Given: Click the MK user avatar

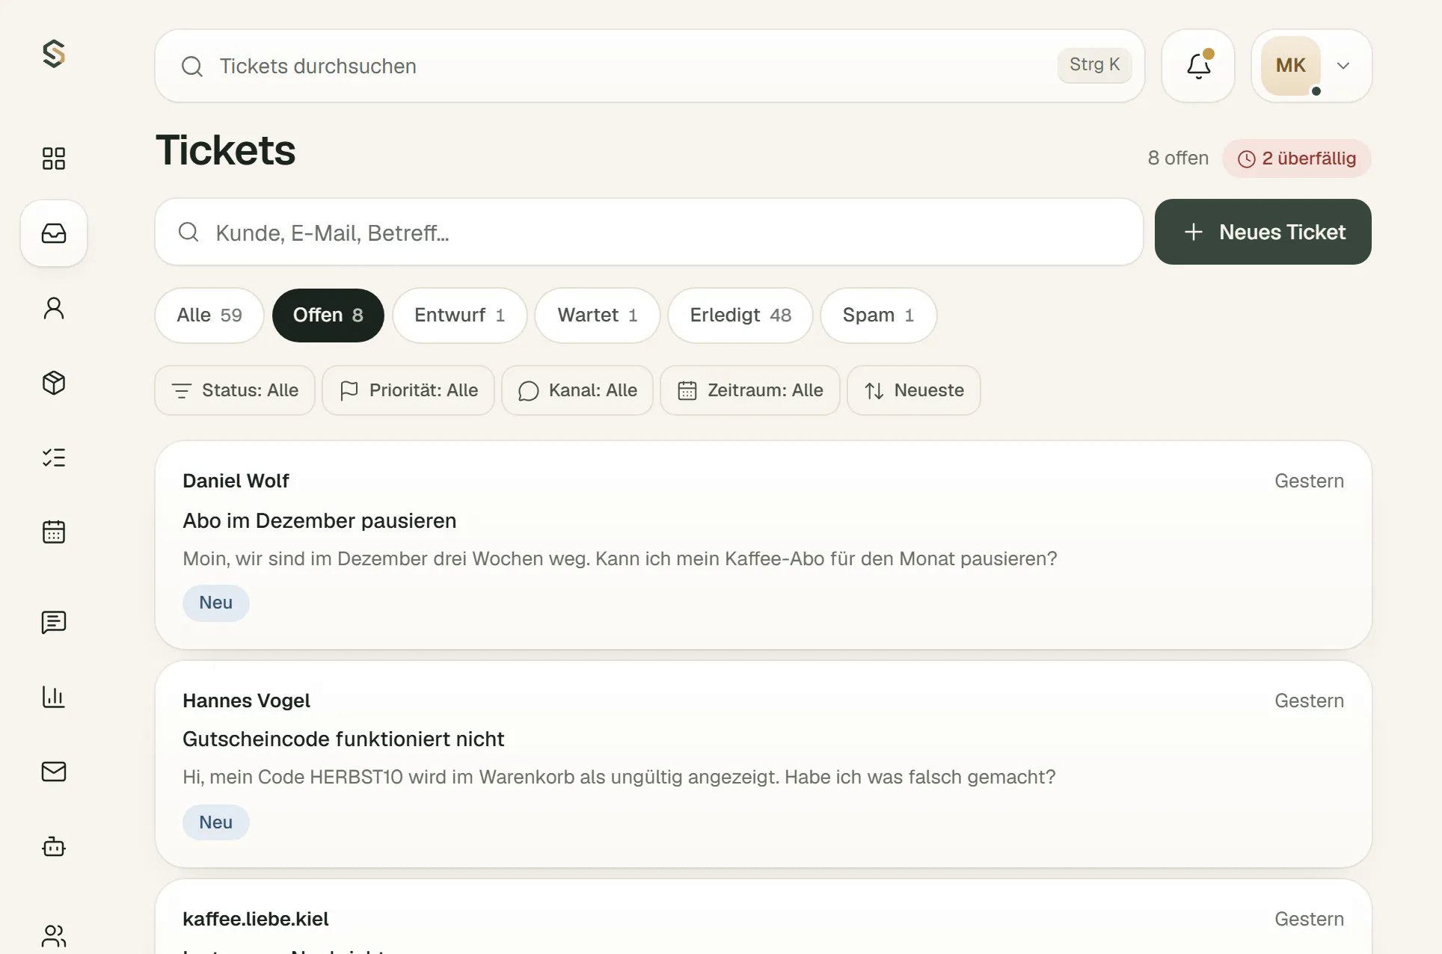Looking at the screenshot, I should (x=1291, y=66).
